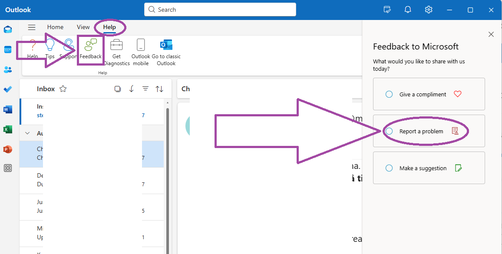502x254 pixels.
Task: Switch to the Help tab
Action: [x=109, y=27]
